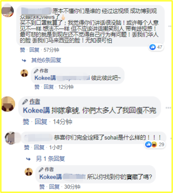Viewport: 173px width, 193px height.
Task: Open Kokee講 avatar next to 寶藏 reply
Action: click(x=29, y=172)
